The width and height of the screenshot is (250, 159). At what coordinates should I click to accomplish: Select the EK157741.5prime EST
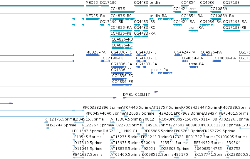[x=195, y=158]
